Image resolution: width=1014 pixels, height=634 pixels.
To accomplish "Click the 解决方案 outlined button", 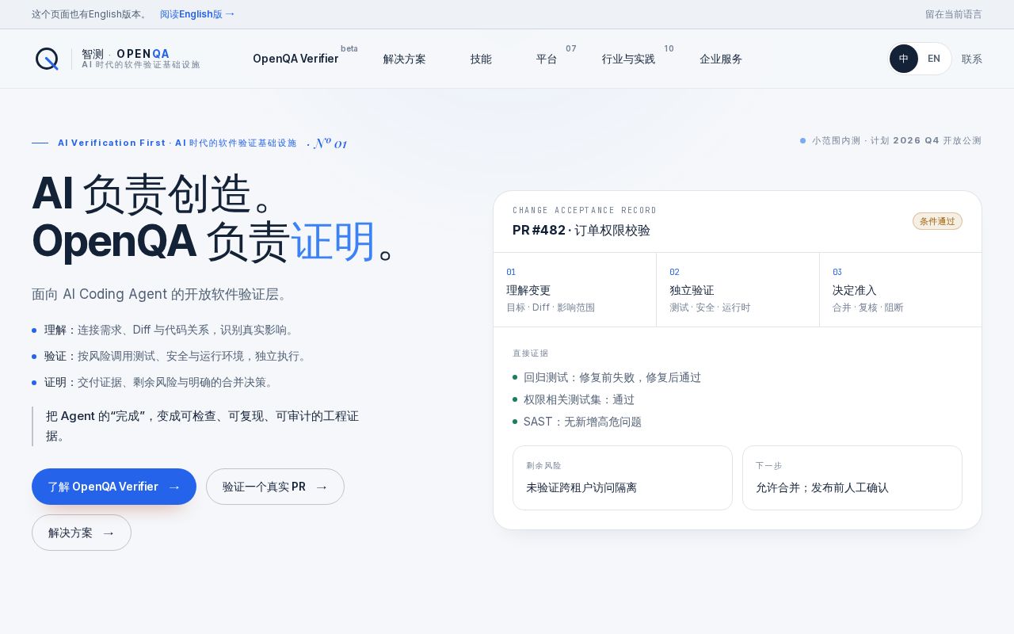I will (82, 533).
